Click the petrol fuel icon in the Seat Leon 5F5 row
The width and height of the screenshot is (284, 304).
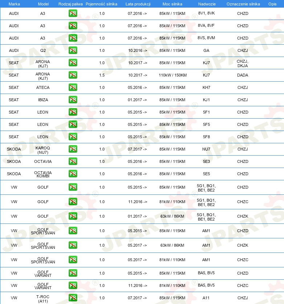click(73, 124)
